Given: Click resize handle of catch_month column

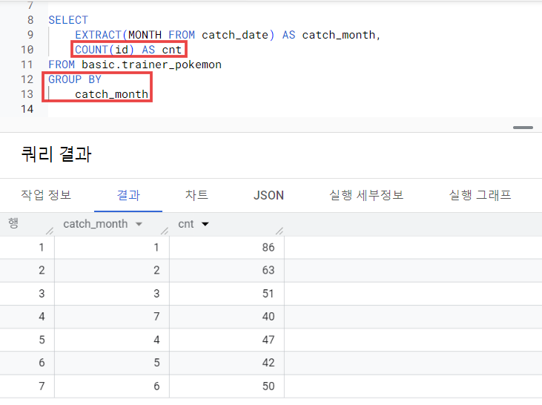Looking at the screenshot, I should point(165,231).
